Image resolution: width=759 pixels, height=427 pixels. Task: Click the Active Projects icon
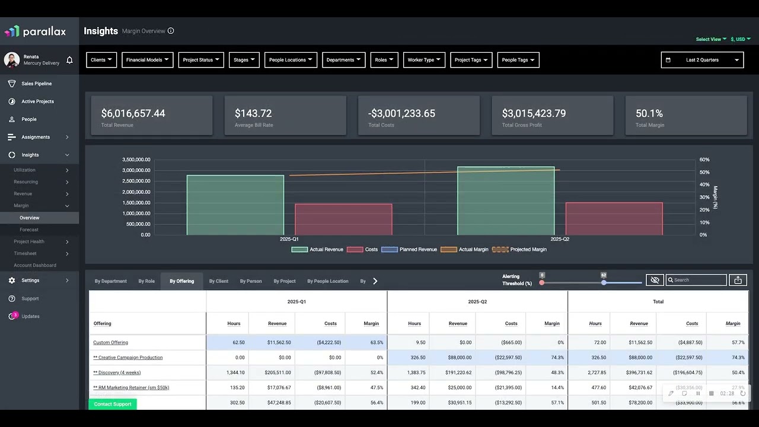click(12, 101)
